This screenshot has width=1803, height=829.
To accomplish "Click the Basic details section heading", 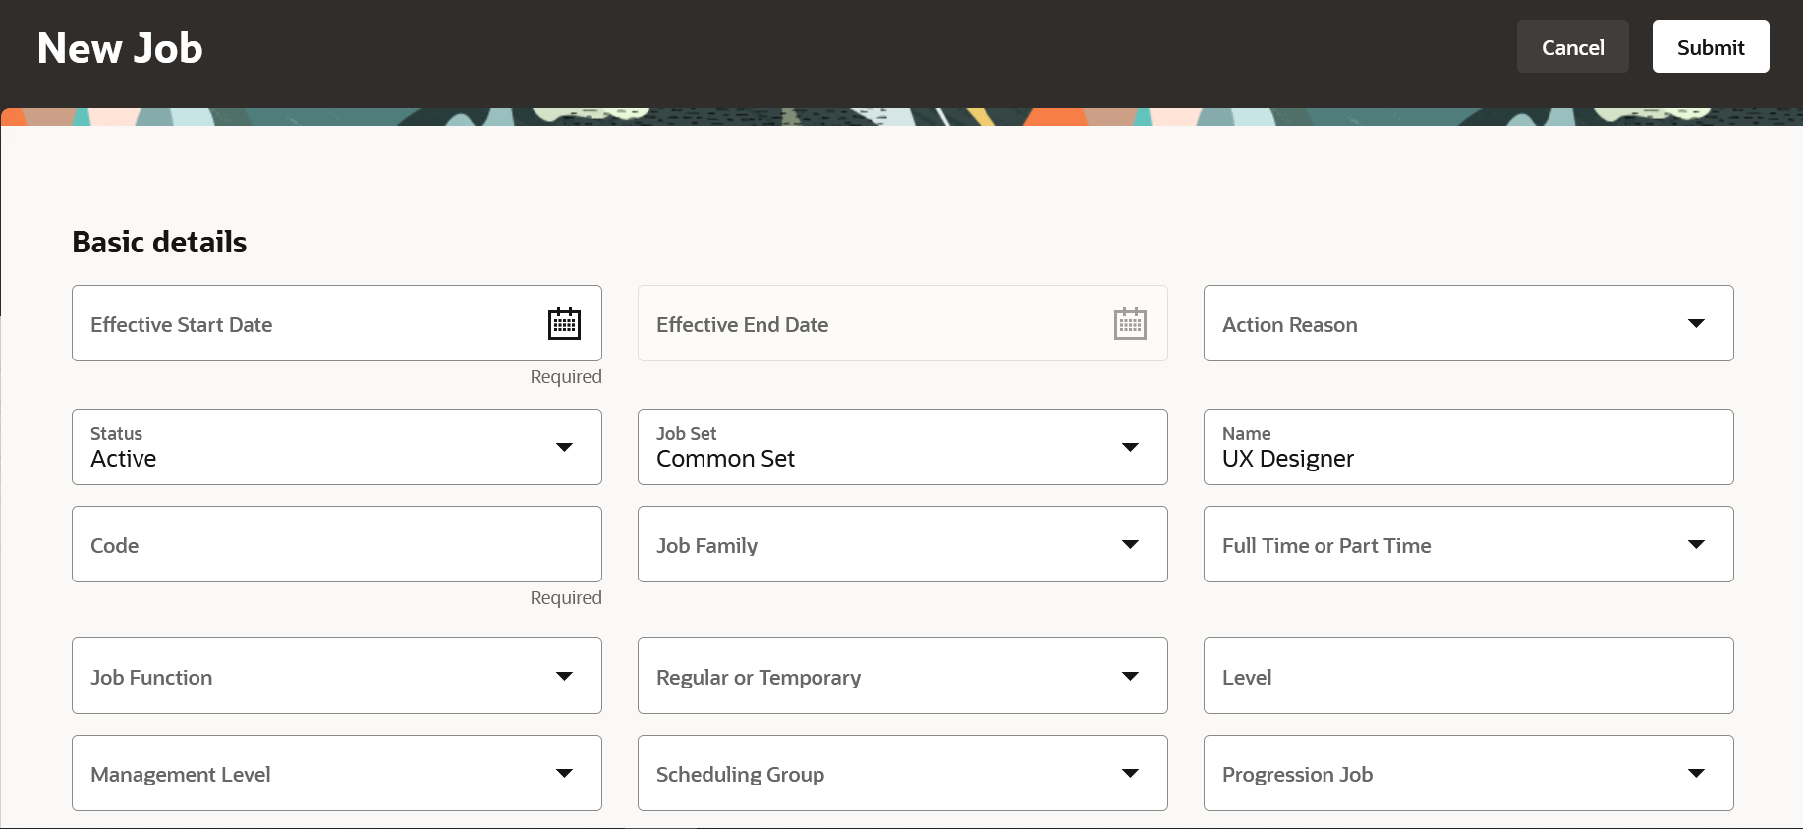I will click(159, 242).
